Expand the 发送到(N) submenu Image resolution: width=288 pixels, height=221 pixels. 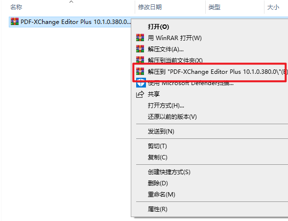tap(161, 132)
